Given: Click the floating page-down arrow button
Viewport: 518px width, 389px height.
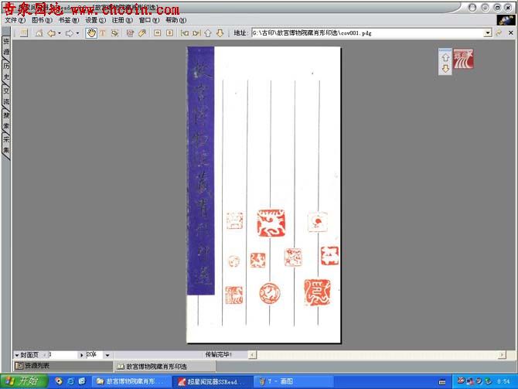Looking at the screenshot, I should pos(445,69).
